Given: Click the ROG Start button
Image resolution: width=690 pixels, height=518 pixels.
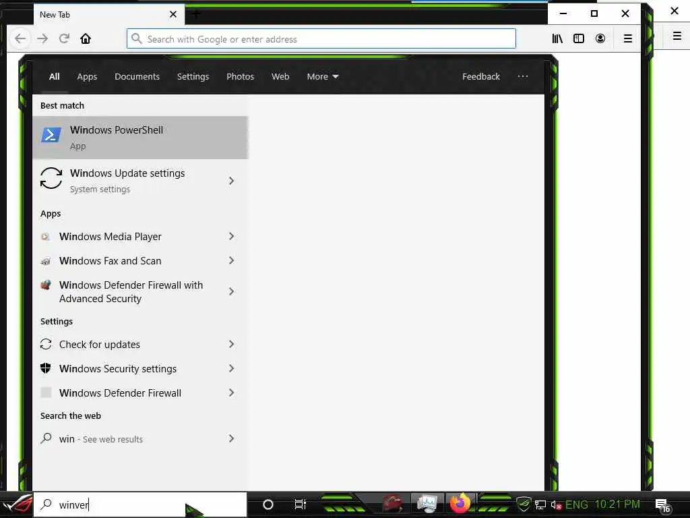Looking at the screenshot, I should pos(17,505).
